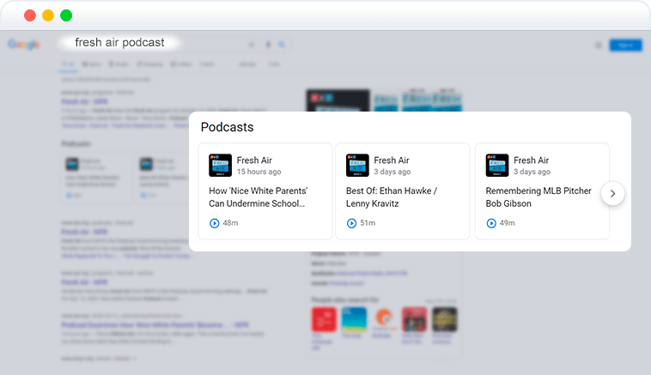This screenshot has height=375, width=651.
Task: Click '15 hours ago' timestamp text
Action: 259,172
